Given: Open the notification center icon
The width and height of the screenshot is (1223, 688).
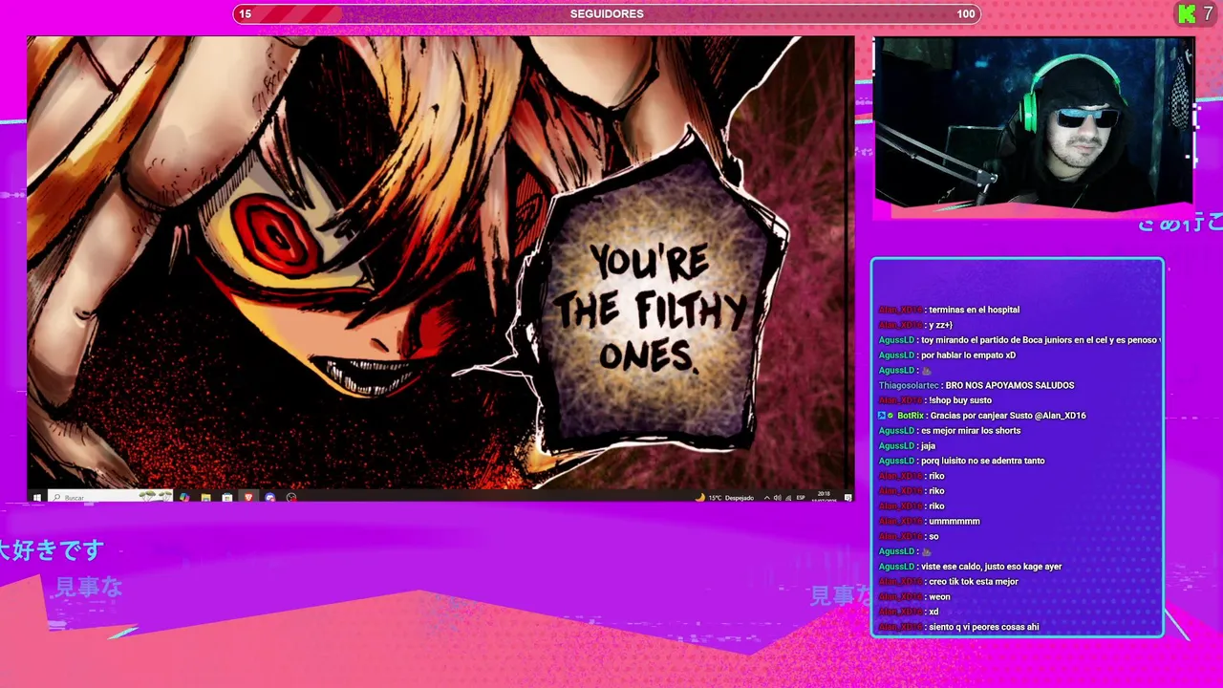Looking at the screenshot, I should pyautogui.click(x=848, y=498).
